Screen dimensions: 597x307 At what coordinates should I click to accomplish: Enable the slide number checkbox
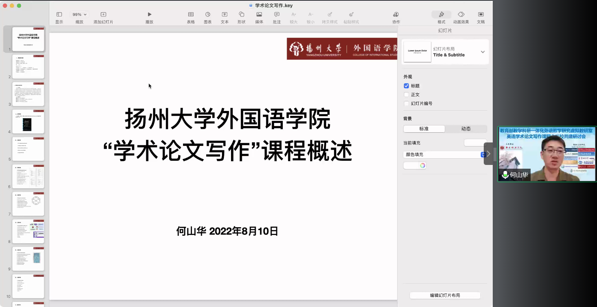tap(406, 103)
